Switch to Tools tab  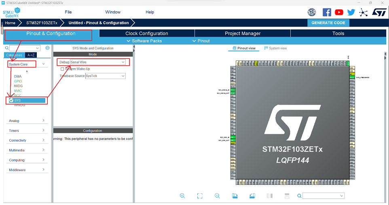338,33
